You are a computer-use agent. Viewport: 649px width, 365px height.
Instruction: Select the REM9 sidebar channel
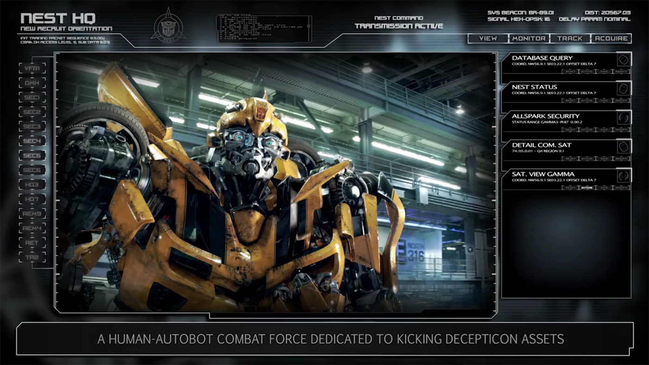point(32,214)
